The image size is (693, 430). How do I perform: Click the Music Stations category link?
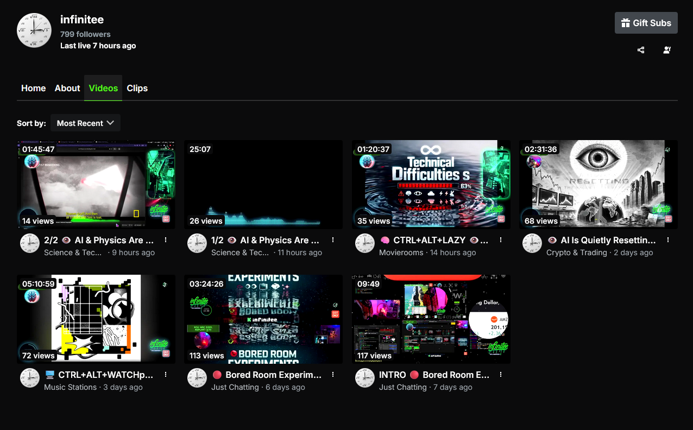pos(70,387)
